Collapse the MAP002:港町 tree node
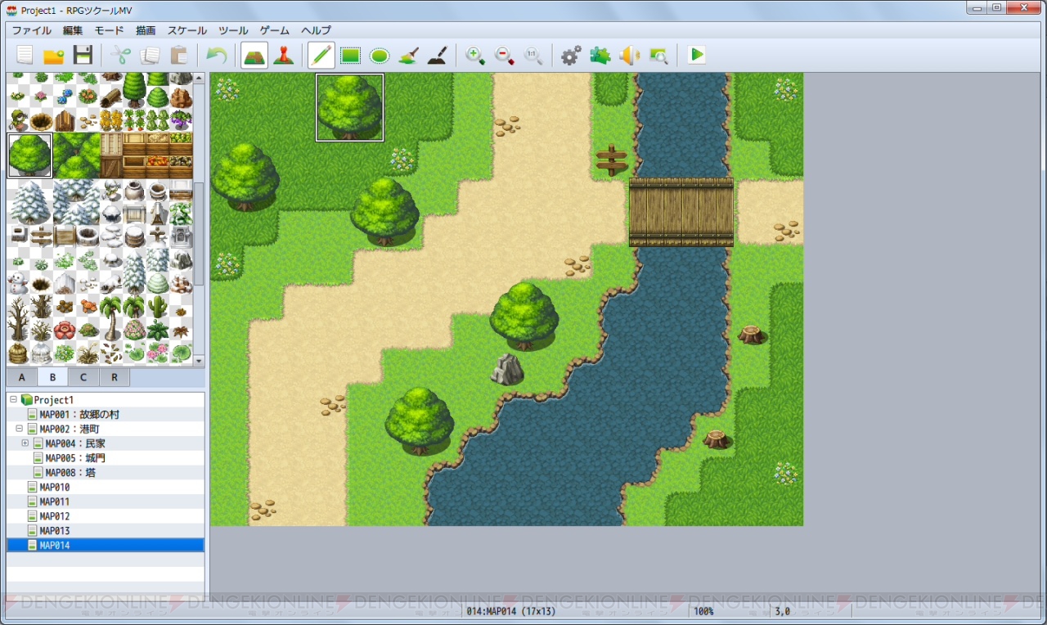This screenshot has width=1047, height=625. pos(19,429)
